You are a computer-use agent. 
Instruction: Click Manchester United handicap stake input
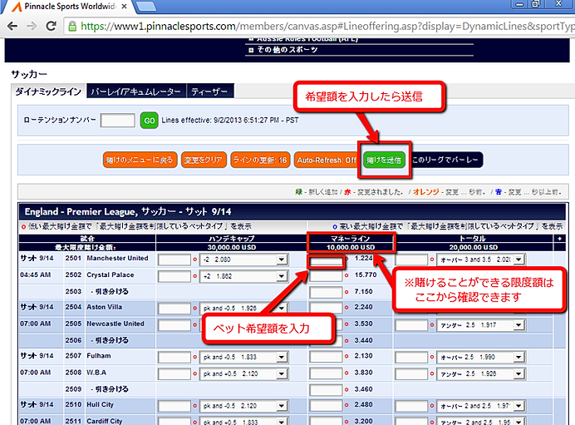click(174, 259)
